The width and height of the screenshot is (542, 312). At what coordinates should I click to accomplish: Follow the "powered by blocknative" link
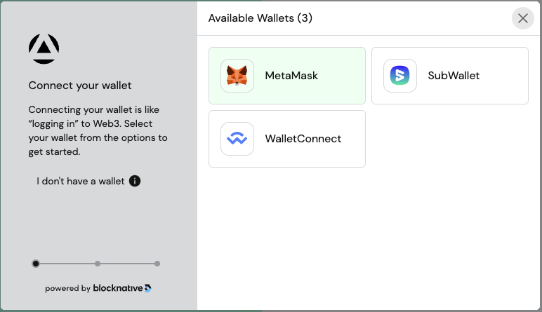coord(98,288)
